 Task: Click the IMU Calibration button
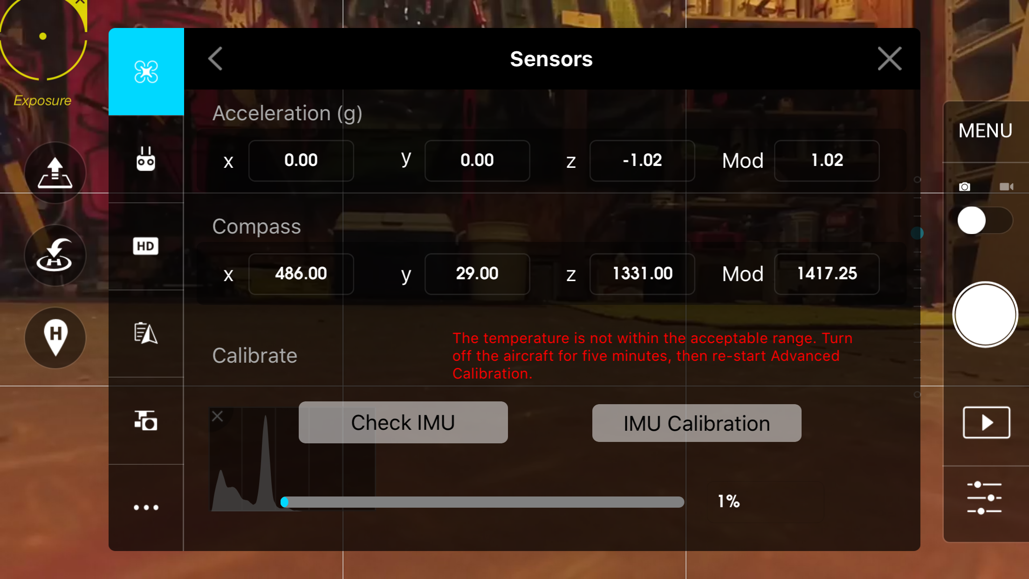tap(697, 423)
